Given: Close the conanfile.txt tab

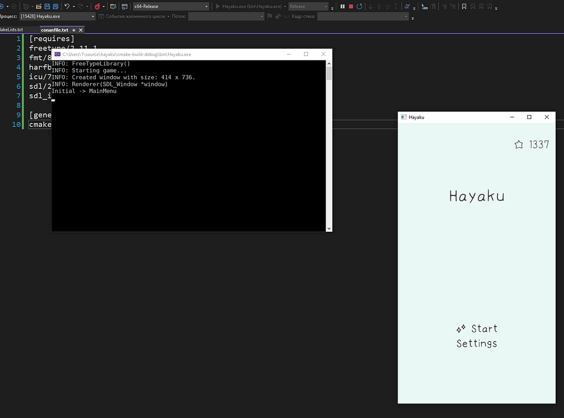Looking at the screenshot, I should tap(81, 29).
